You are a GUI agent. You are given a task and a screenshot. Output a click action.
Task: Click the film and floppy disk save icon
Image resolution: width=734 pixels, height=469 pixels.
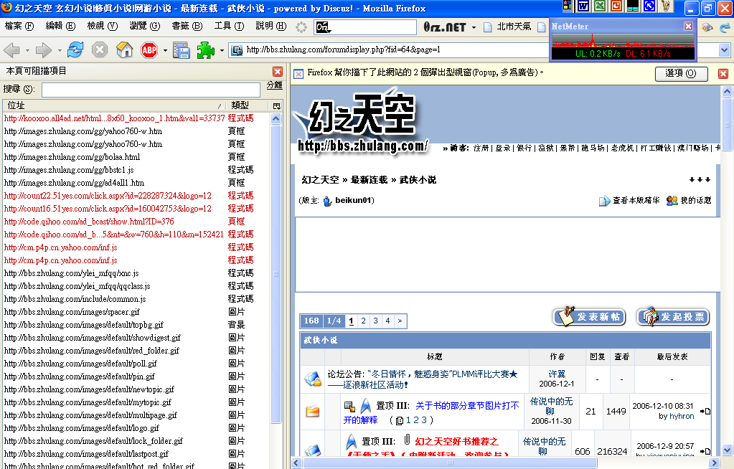[181, 50]
